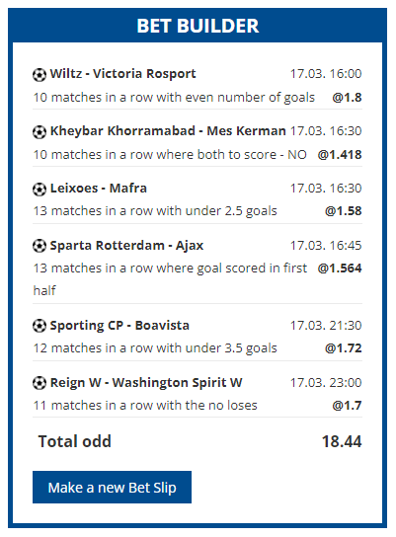Select the @1.58 under 2.5 goals odds
Image resolution: width=396 pixels, height=537 pixels.
(x=344, y=210)
